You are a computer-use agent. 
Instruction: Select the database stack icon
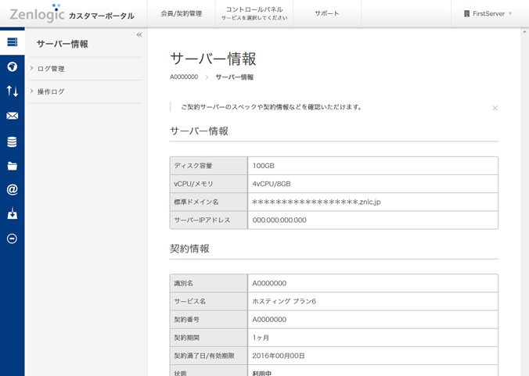point(12,141)
